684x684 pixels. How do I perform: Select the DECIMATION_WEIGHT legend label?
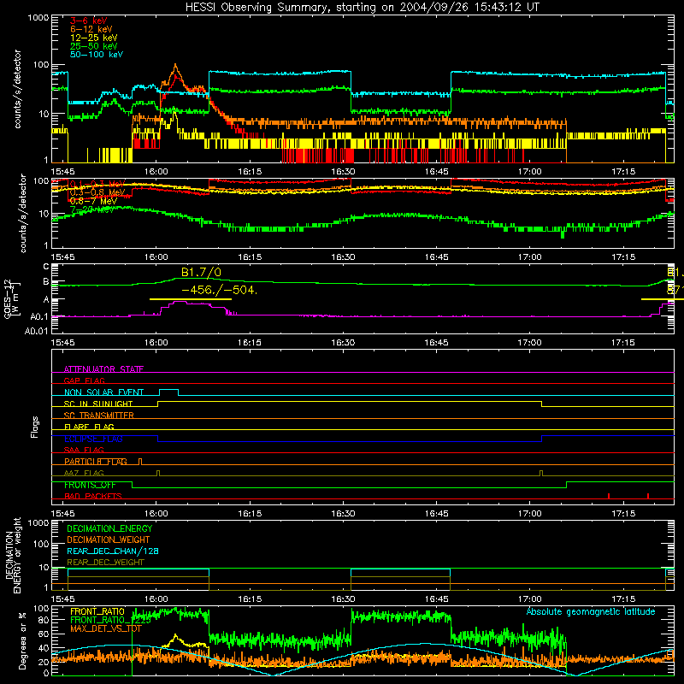pos(109,540)
